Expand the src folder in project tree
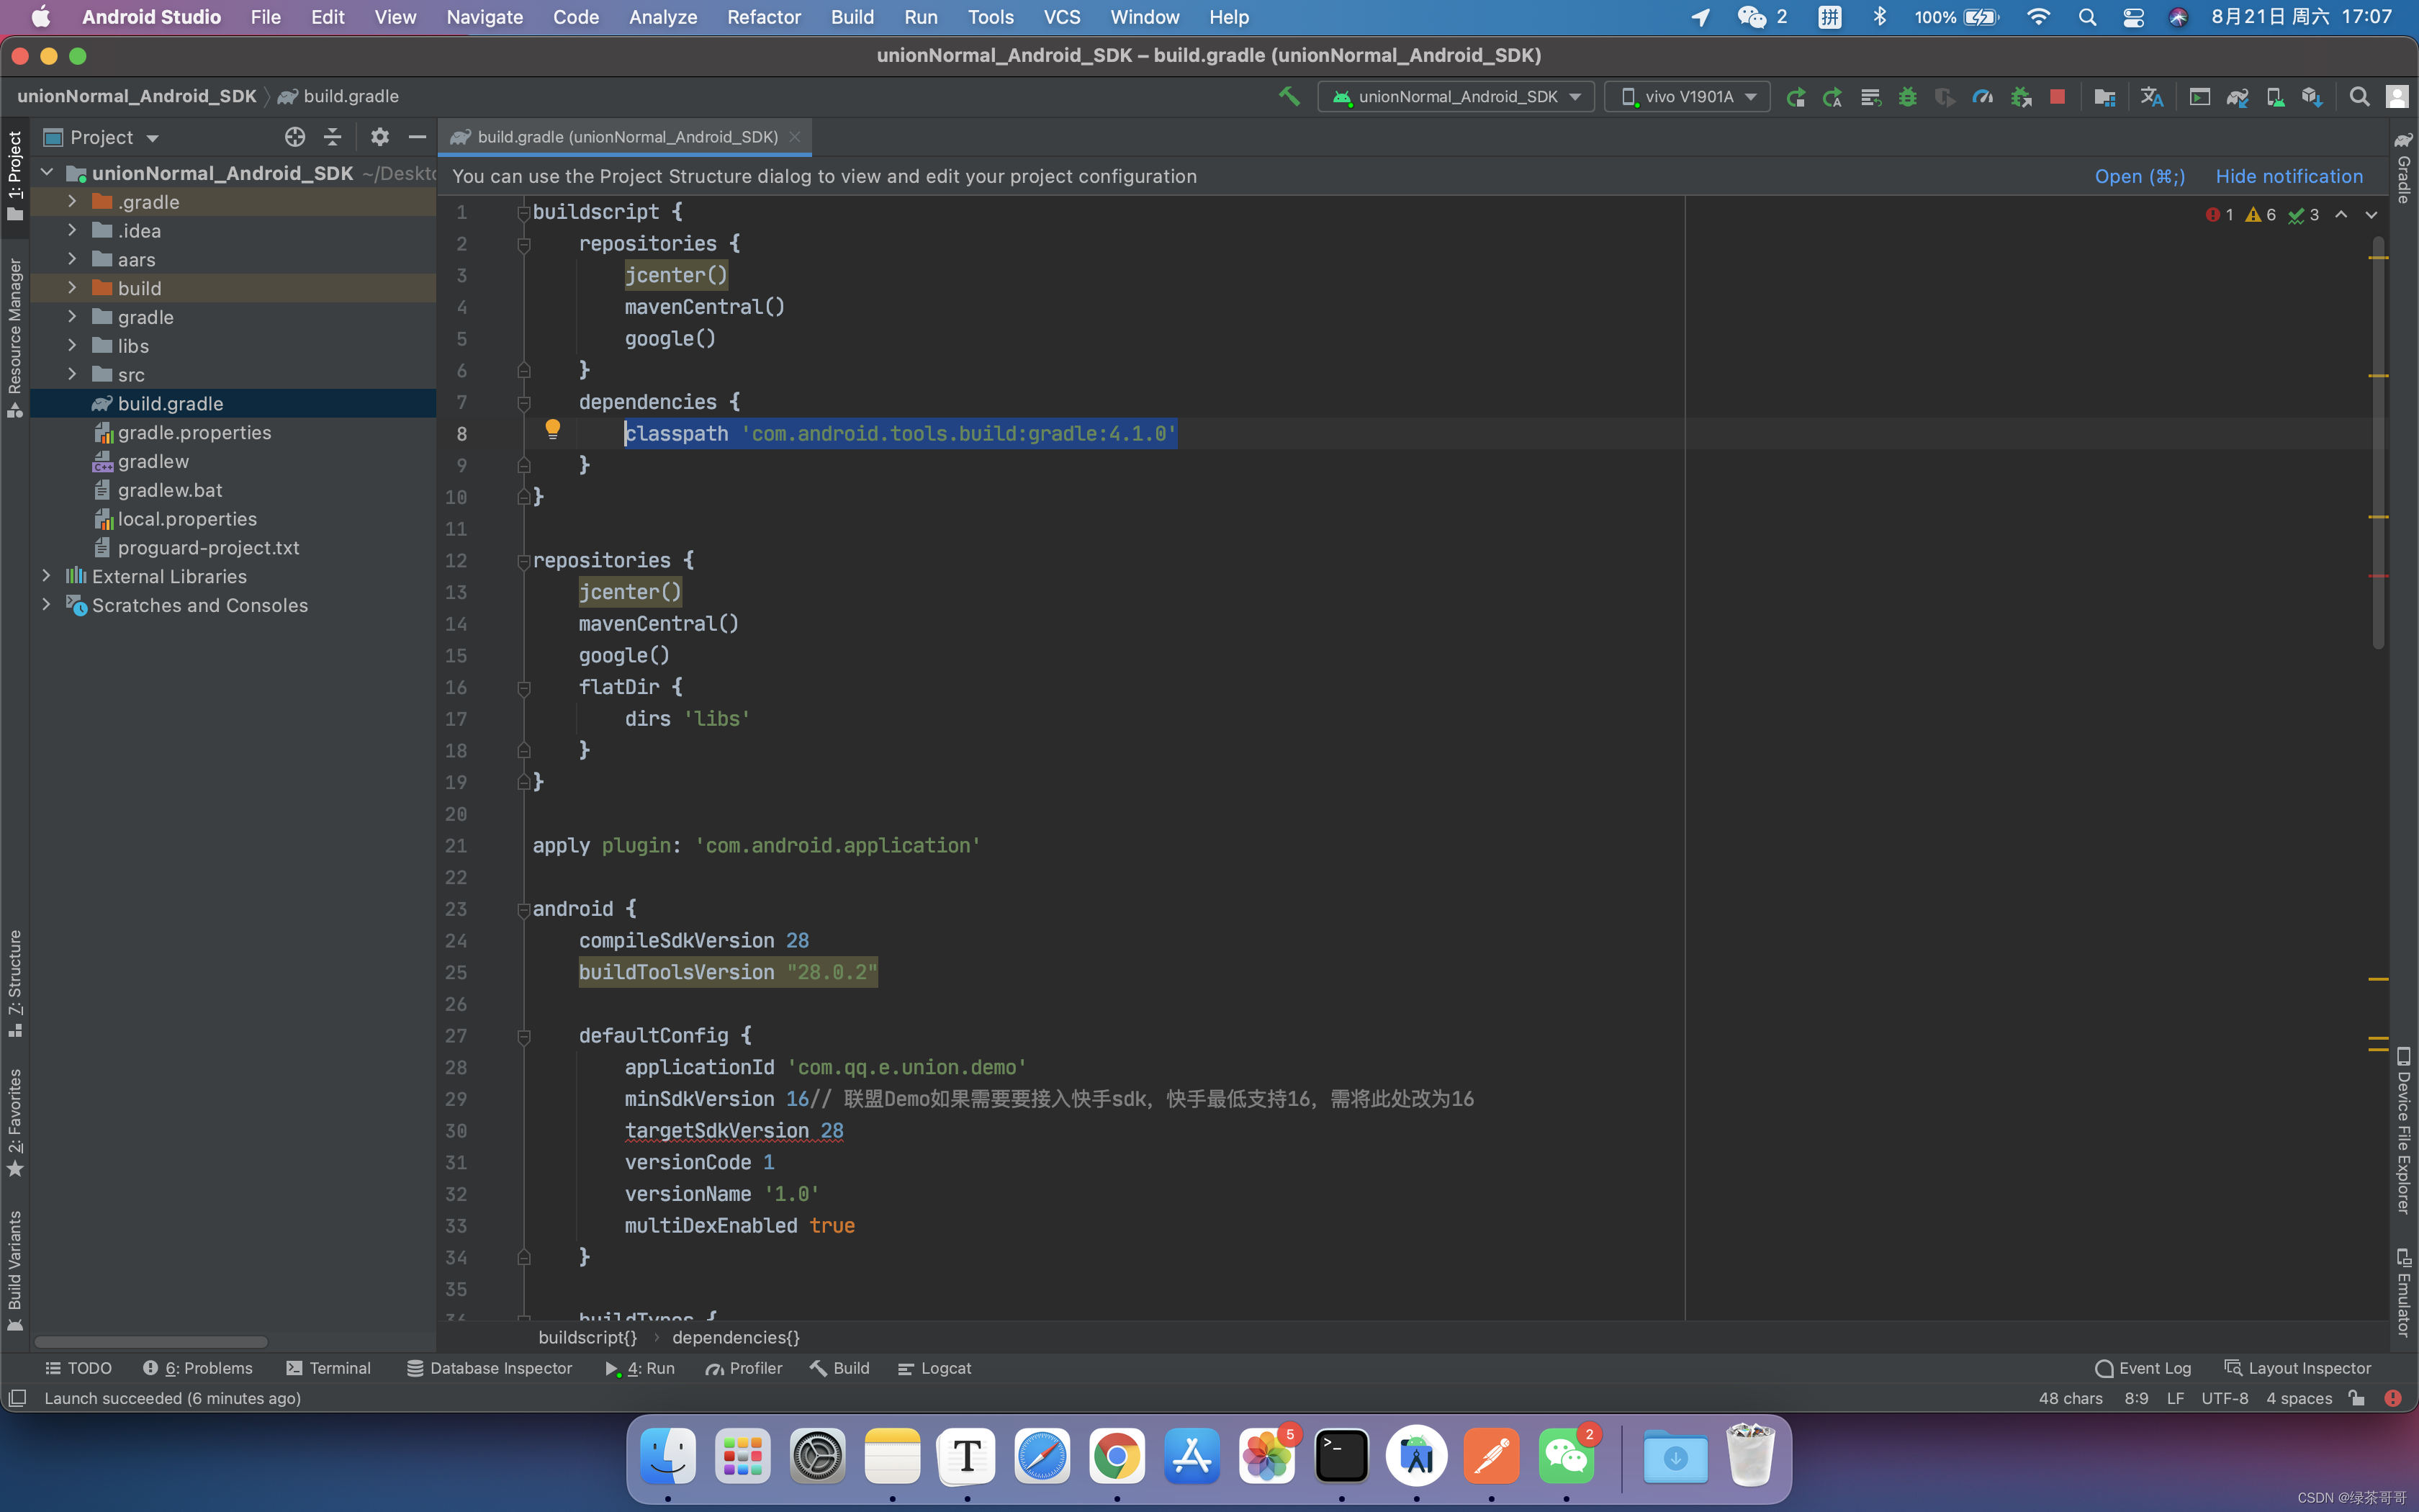The image size is (2419, 1512). (x=72, y=374)
